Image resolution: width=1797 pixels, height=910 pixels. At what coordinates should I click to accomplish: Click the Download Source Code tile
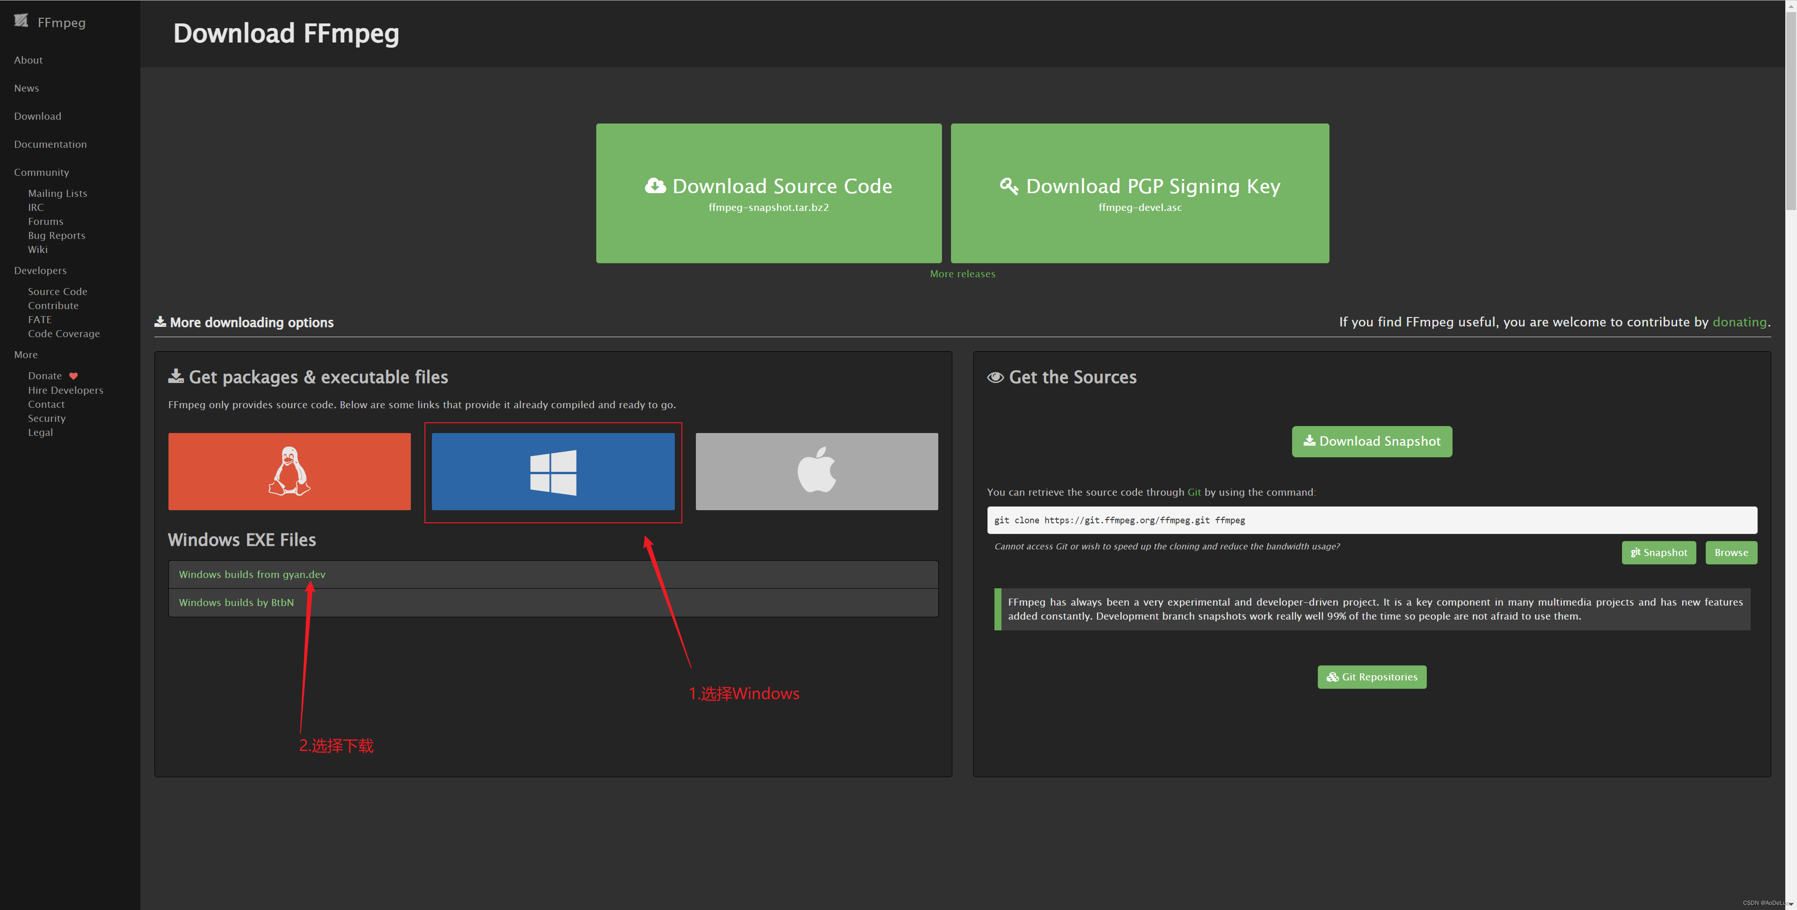click(x=768, y=193)
